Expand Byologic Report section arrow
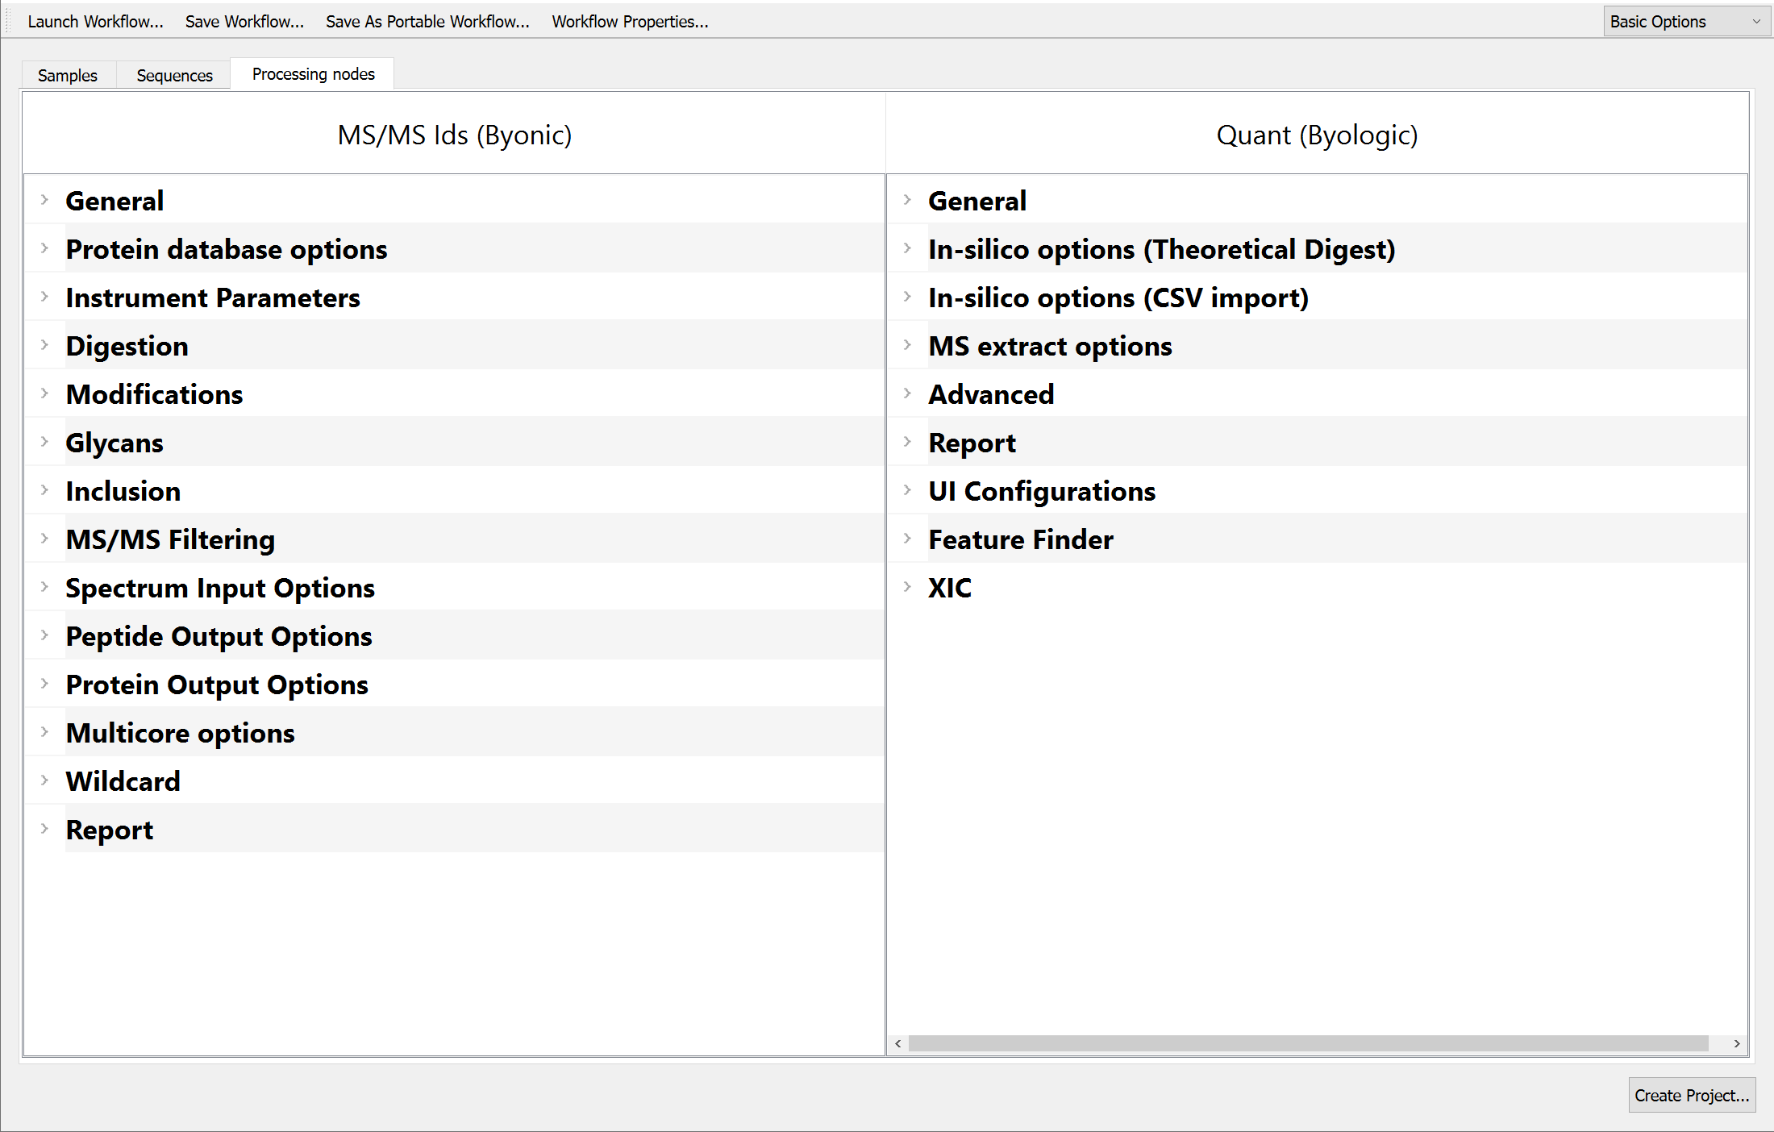This screenshot has width=1774, height=1132. [907, 442]
